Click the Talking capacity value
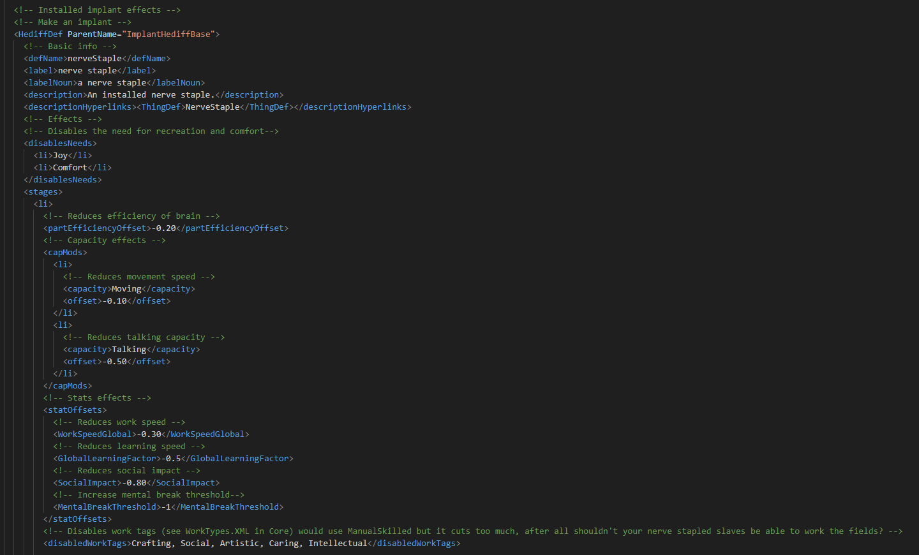 tap(129, 350)
